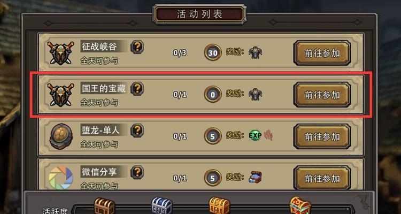Open the silver chest on activity bar
Screen dimensions: 401x214
[162, 206]
